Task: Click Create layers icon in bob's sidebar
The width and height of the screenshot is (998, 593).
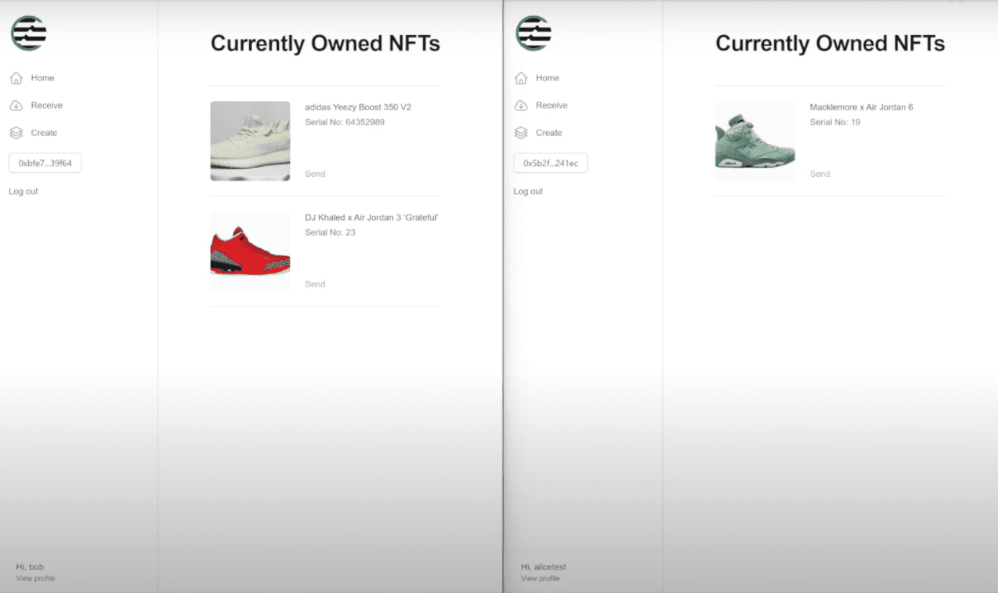Action: point(16,133)
